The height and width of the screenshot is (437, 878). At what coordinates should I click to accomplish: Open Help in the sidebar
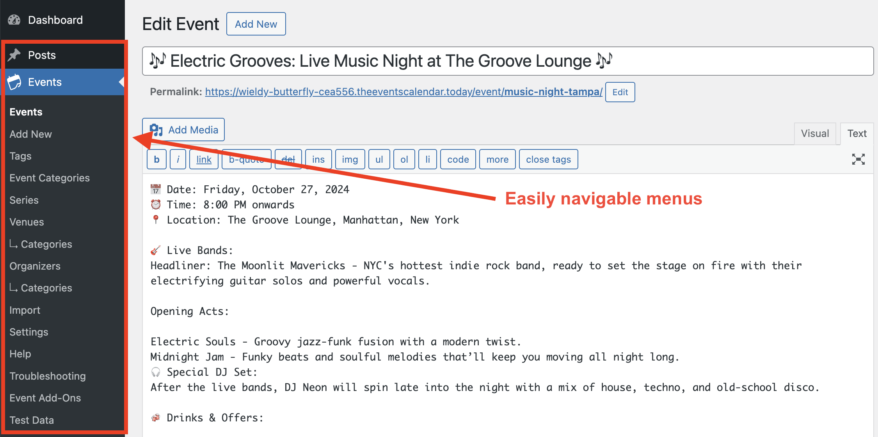tap(20, 354)
